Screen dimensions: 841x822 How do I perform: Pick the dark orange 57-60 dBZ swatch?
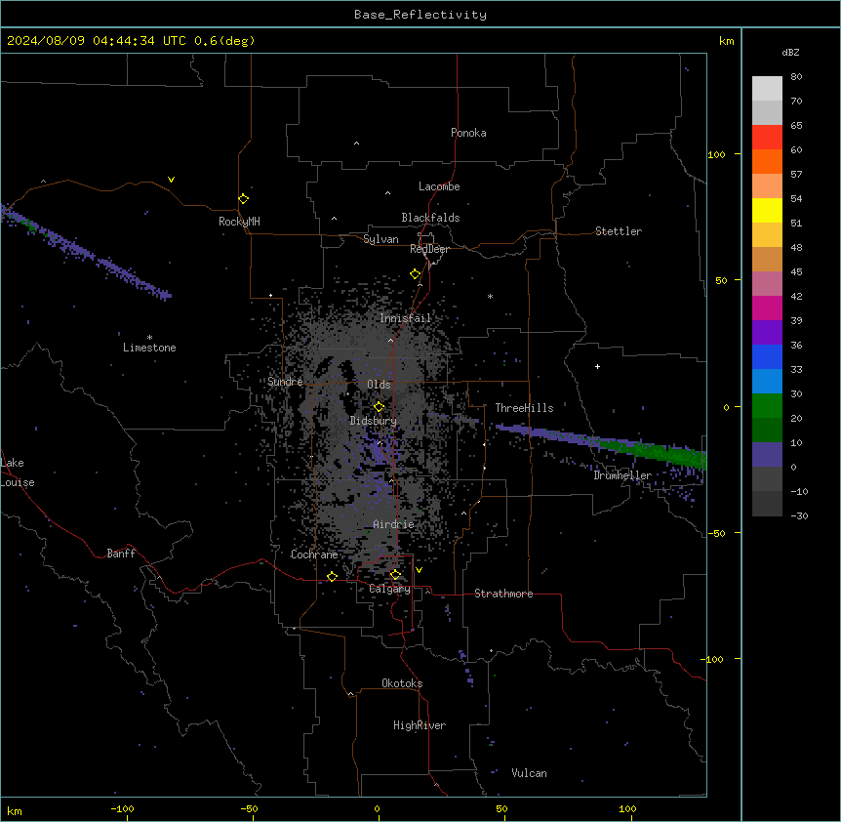coord(767,161)
